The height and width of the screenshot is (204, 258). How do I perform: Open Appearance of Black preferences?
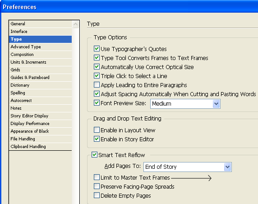tap(41, 131)
